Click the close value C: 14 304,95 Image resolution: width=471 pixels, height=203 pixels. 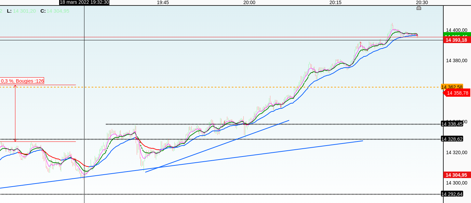(x=55, y=11)
